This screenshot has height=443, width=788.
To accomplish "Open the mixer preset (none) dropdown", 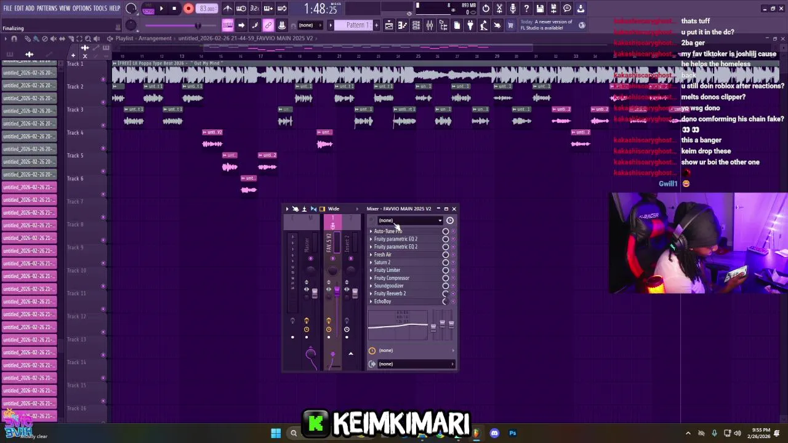I will pos(410,220).
